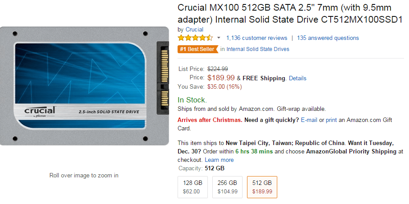Click the Crucial brand link
Screen dimensions: 409x204
(194, 30)
